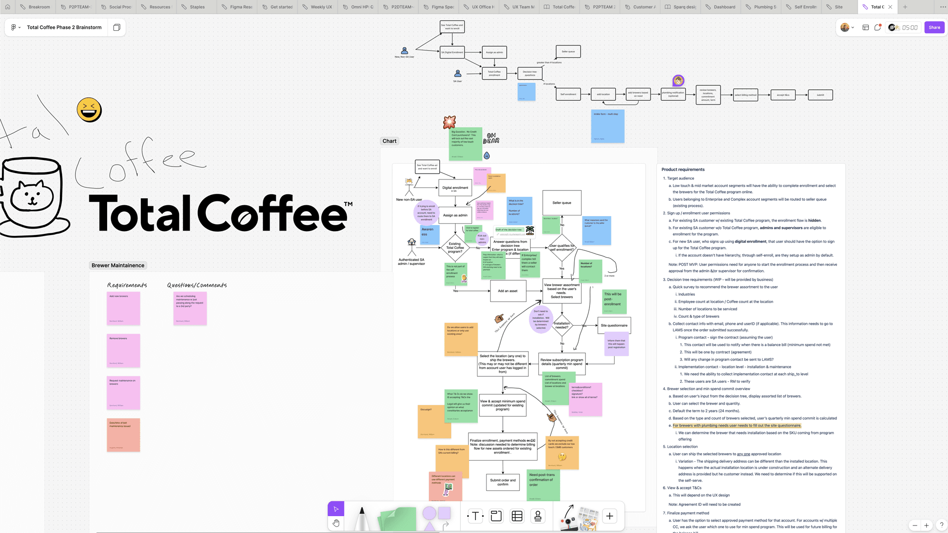Screen dimensions: 948x533
Task: Select the pink sticky under Questions/Comments
Action: (190, 308)
